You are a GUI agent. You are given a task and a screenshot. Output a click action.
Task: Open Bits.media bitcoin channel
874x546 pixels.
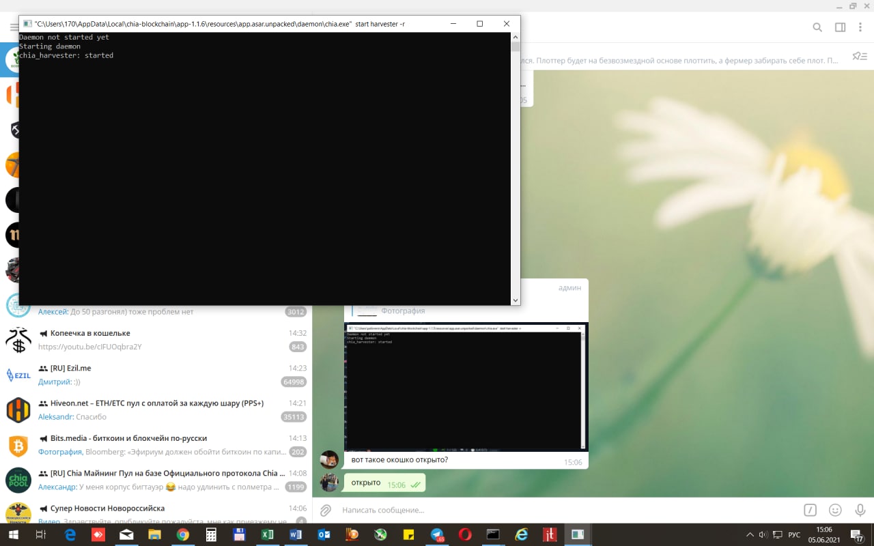click(x=156, y=445)
